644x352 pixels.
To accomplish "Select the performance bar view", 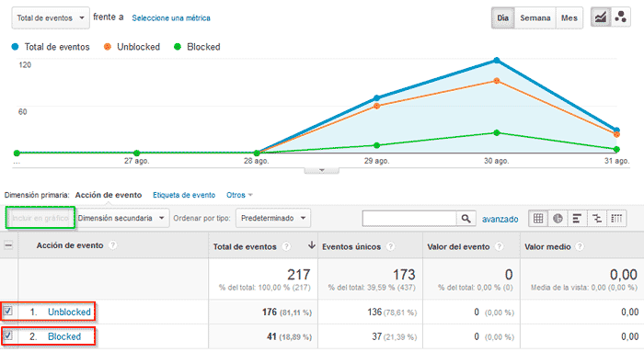I will pos(577,218).
